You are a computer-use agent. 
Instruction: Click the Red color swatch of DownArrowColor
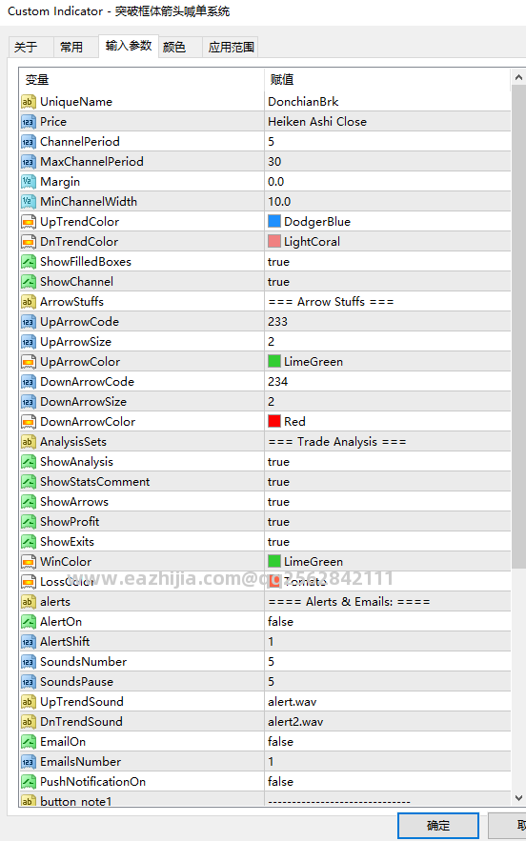274,422
